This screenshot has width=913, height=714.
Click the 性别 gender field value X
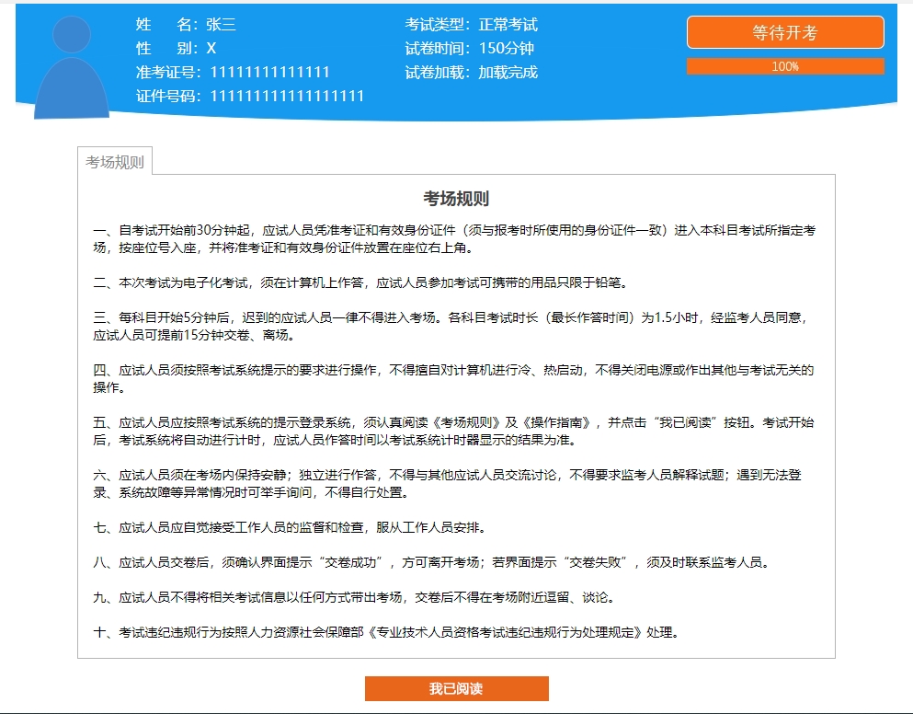tap(211, 49)
